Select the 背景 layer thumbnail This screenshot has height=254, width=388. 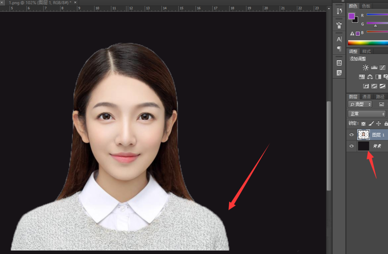pos(363,146)
